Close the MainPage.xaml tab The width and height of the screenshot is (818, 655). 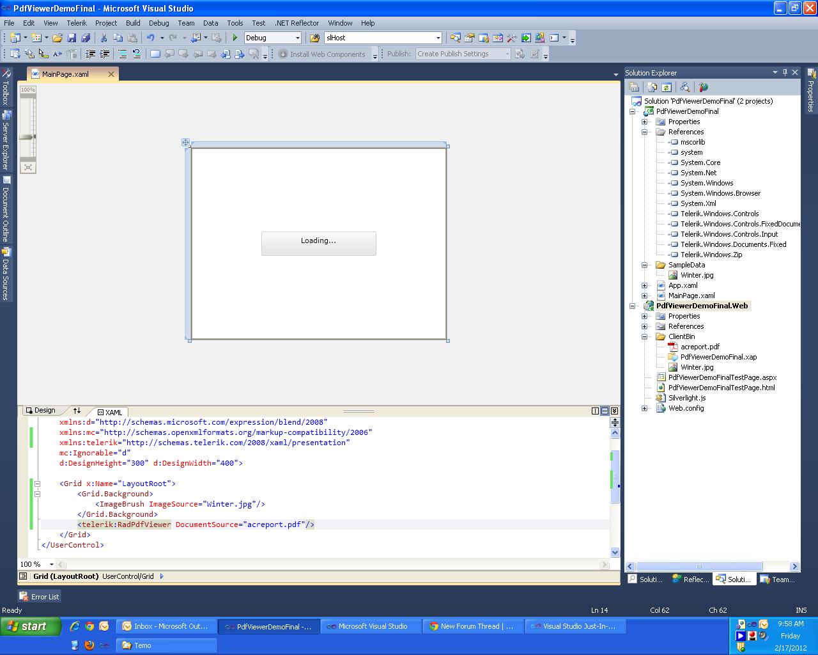(111, 74)
